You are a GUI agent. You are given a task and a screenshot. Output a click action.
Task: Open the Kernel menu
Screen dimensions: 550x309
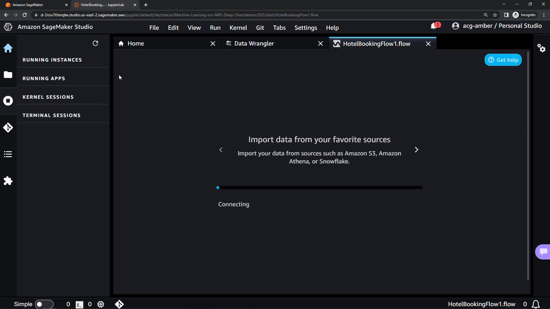coord(238,28)
